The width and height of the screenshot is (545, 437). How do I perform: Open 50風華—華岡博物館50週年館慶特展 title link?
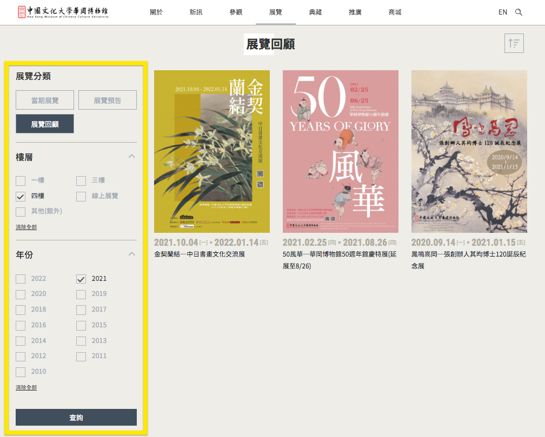coord(340,260)
